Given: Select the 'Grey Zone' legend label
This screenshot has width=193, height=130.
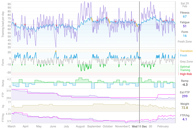Looking at the screenshot, I should (186, 62).
